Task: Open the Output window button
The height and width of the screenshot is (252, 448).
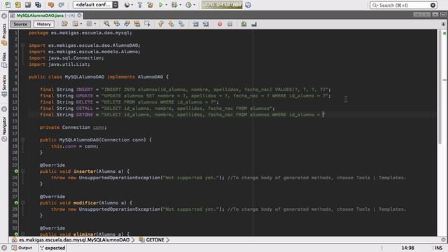Action: [22, 248]
